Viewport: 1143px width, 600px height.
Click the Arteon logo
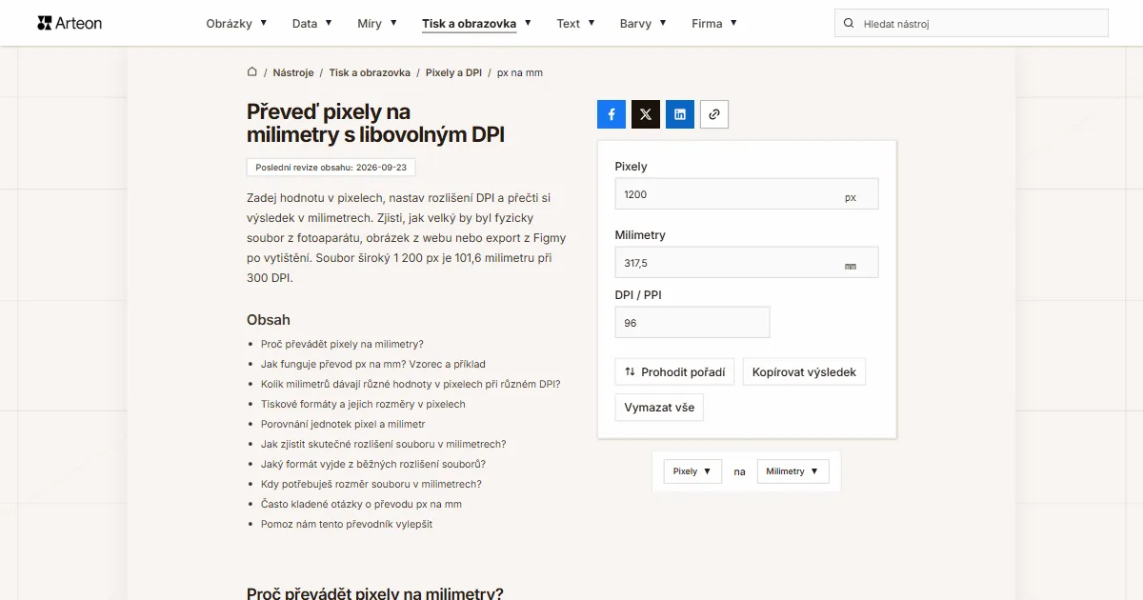click(70, 23)
